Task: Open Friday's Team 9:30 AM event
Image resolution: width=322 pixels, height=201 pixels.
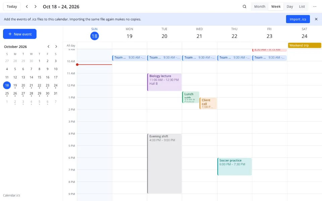Action: [269, 58]
